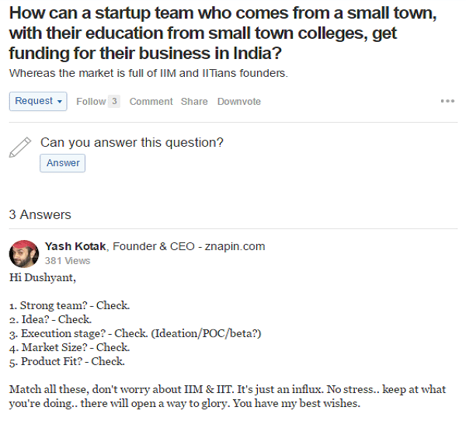Click the Founder & CEO znapin.com credential
The height and width of the screenshot is (421, 466).
coord(189,246)
